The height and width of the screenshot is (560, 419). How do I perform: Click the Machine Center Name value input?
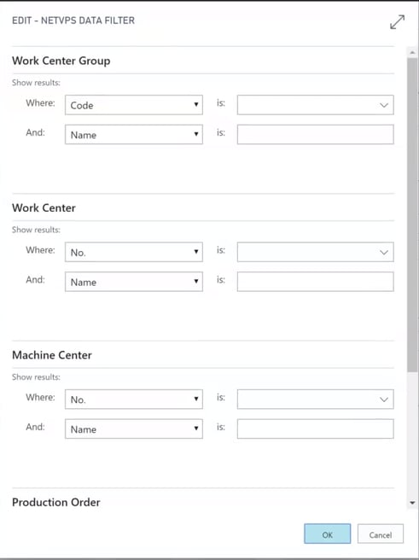click(316, 429)
